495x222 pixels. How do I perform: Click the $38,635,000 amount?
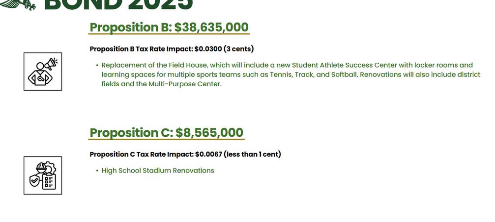pos(211,27)
